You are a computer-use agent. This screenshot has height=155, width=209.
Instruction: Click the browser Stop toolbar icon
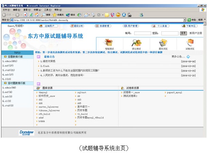coord(26,15)
